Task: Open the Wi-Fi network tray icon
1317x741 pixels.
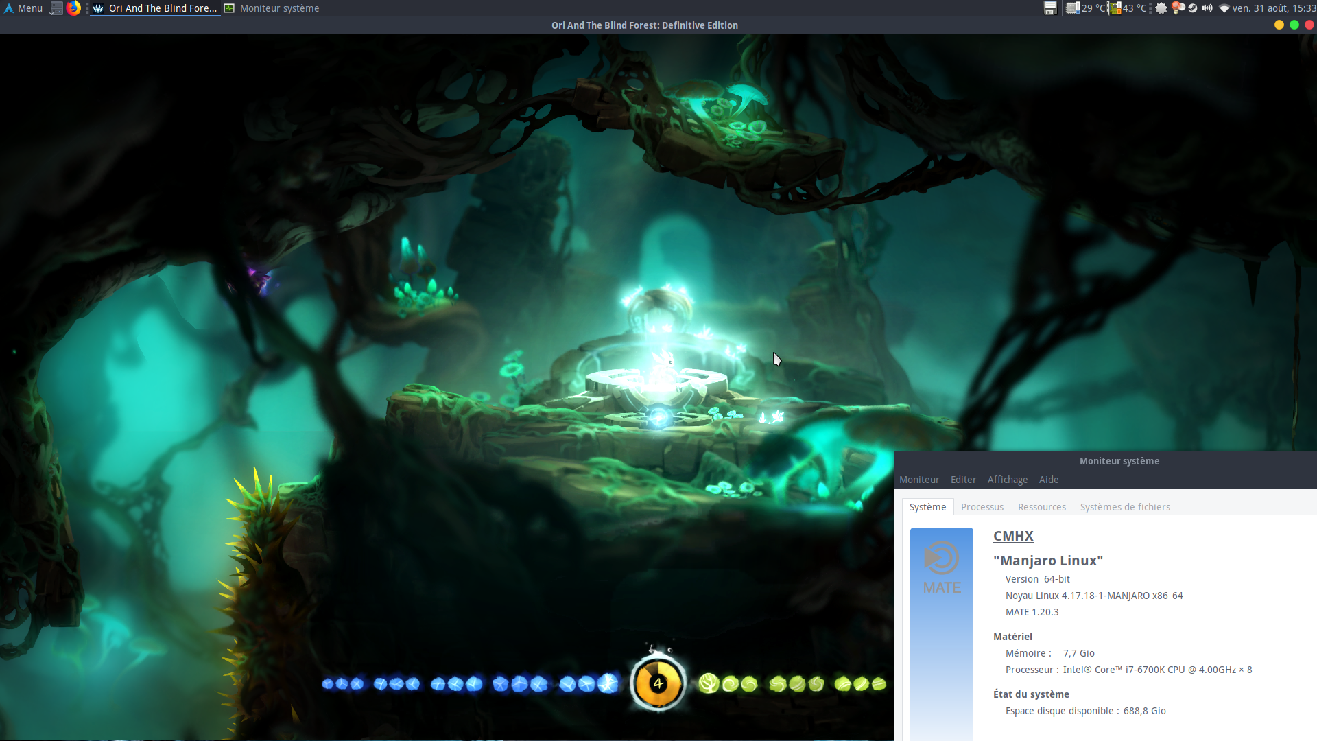Action: 1224,8
